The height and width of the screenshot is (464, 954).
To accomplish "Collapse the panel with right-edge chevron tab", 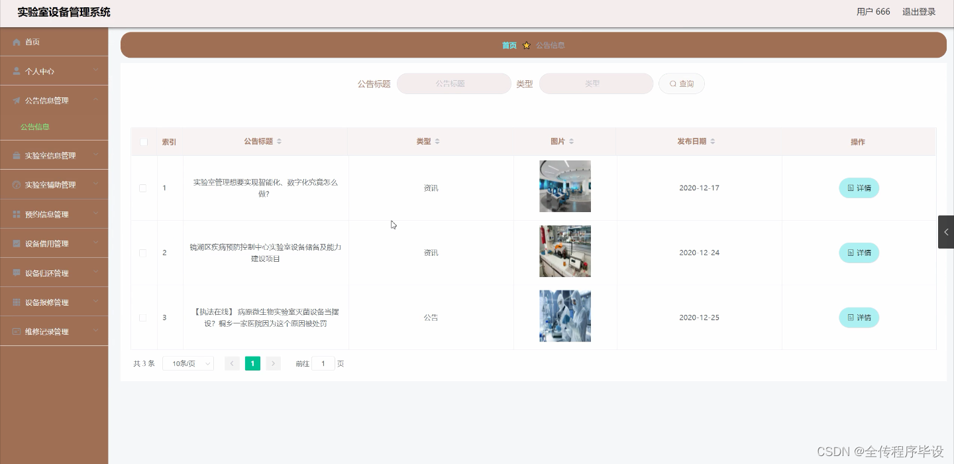I will 946,232.
